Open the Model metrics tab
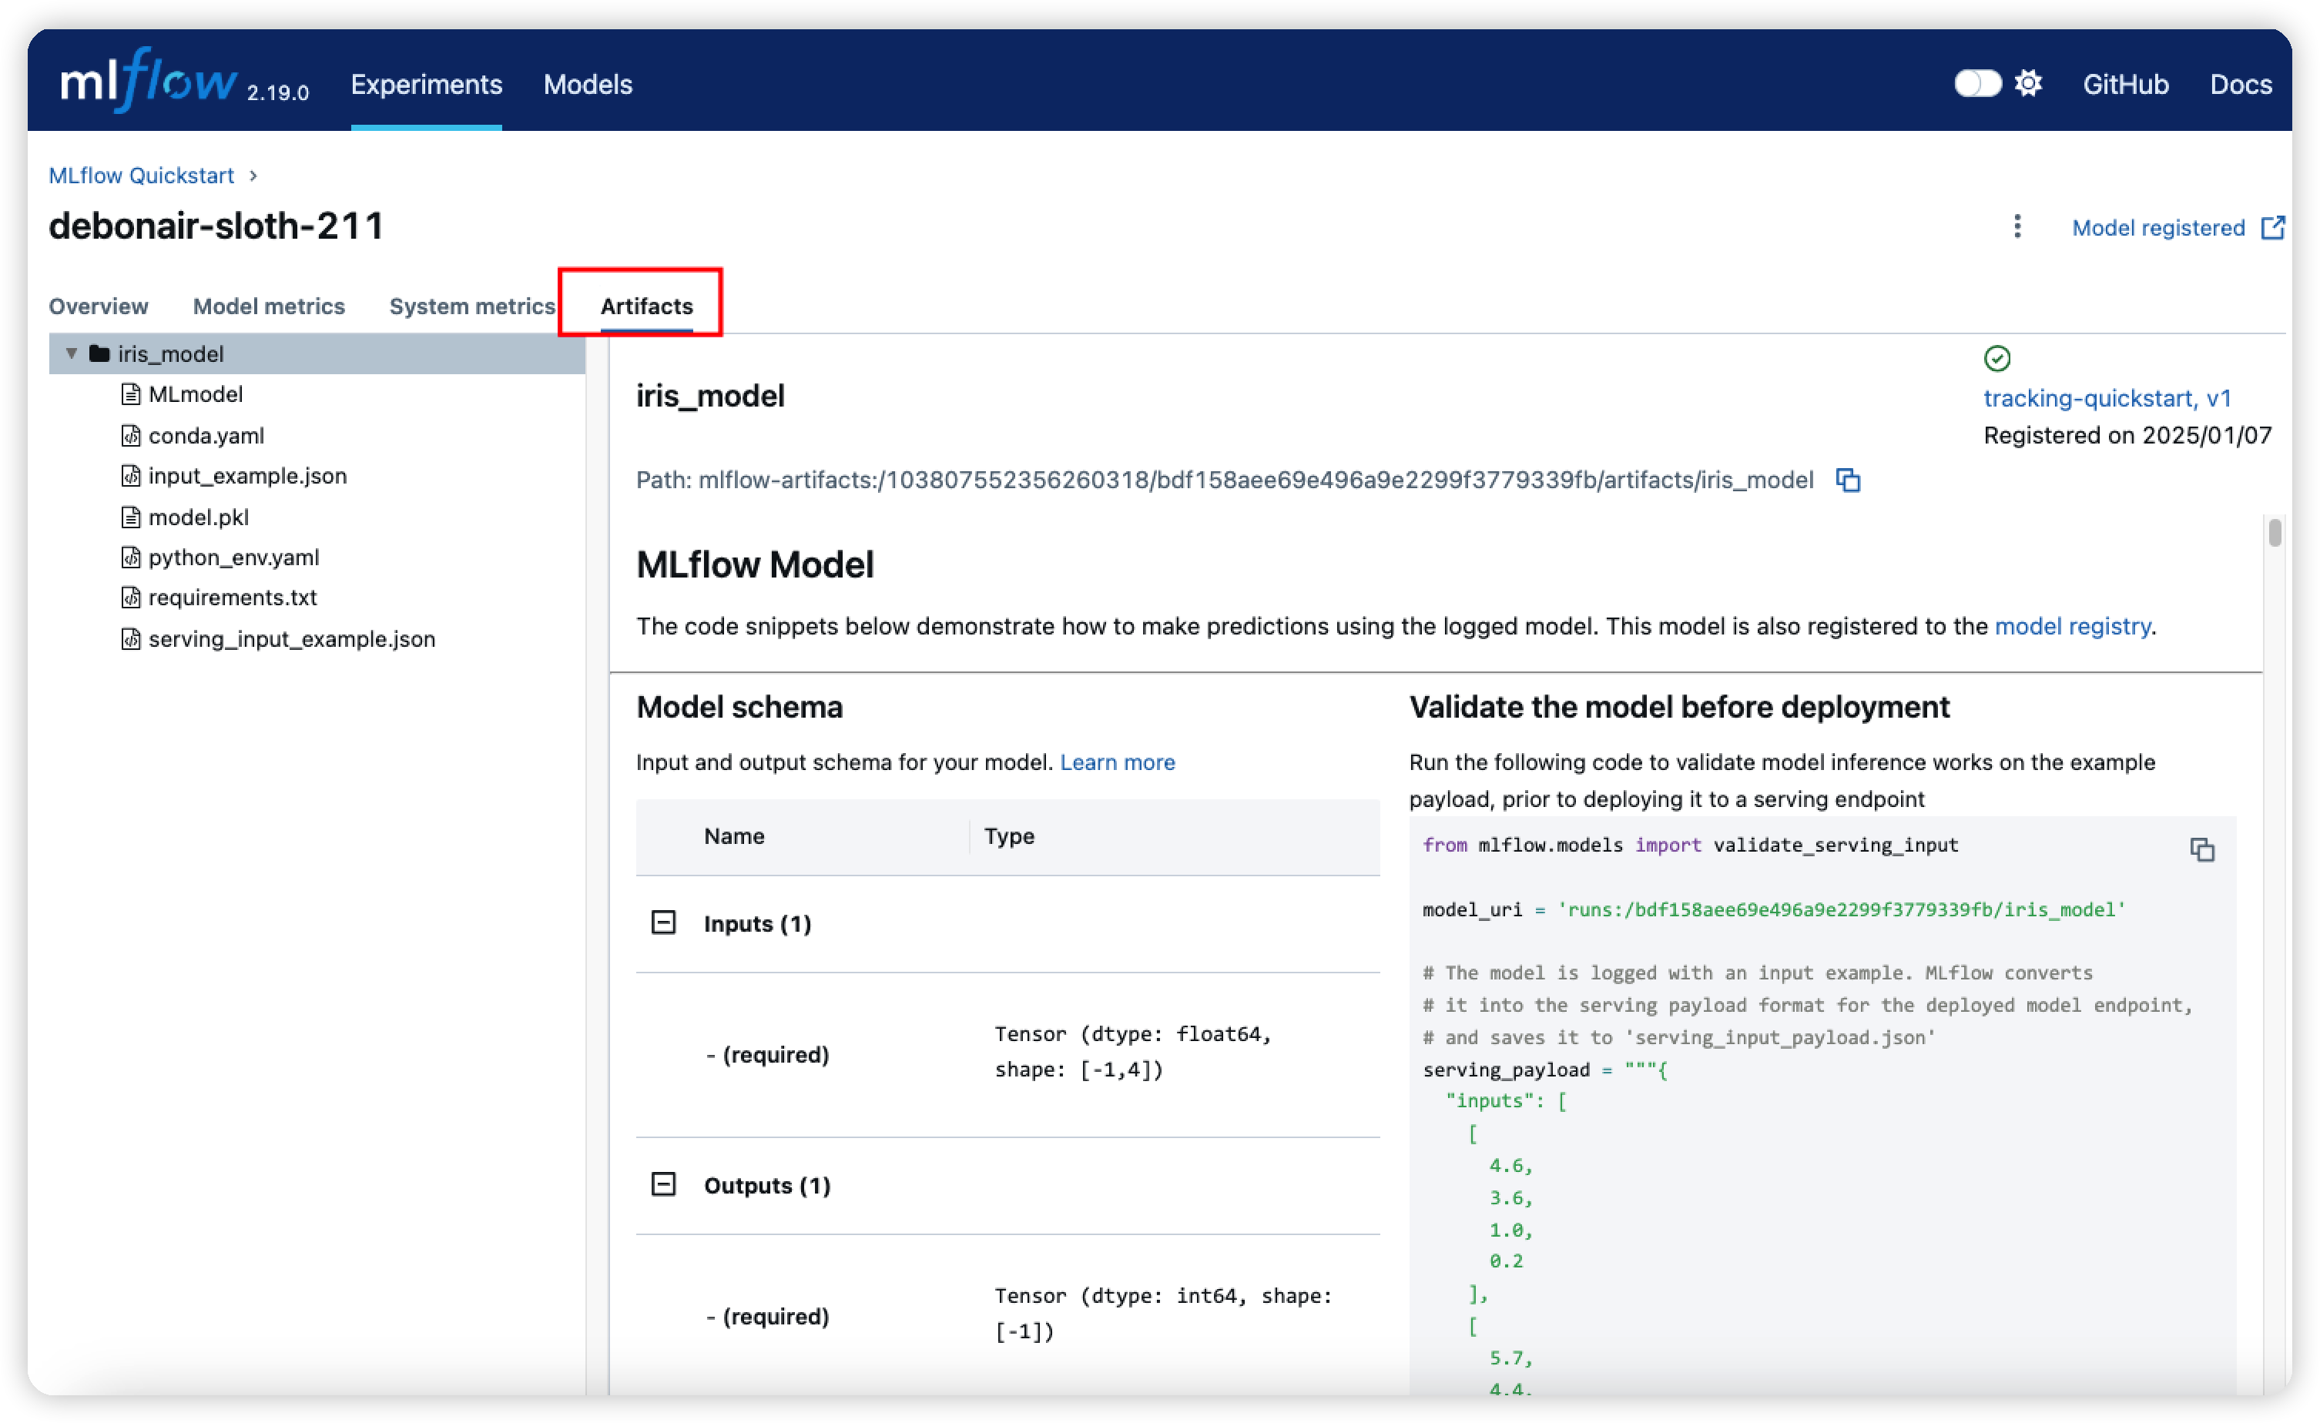 click(268, 306)
